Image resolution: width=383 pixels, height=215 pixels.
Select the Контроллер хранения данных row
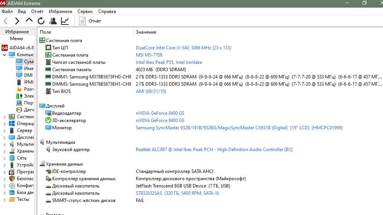coord(211,179)
